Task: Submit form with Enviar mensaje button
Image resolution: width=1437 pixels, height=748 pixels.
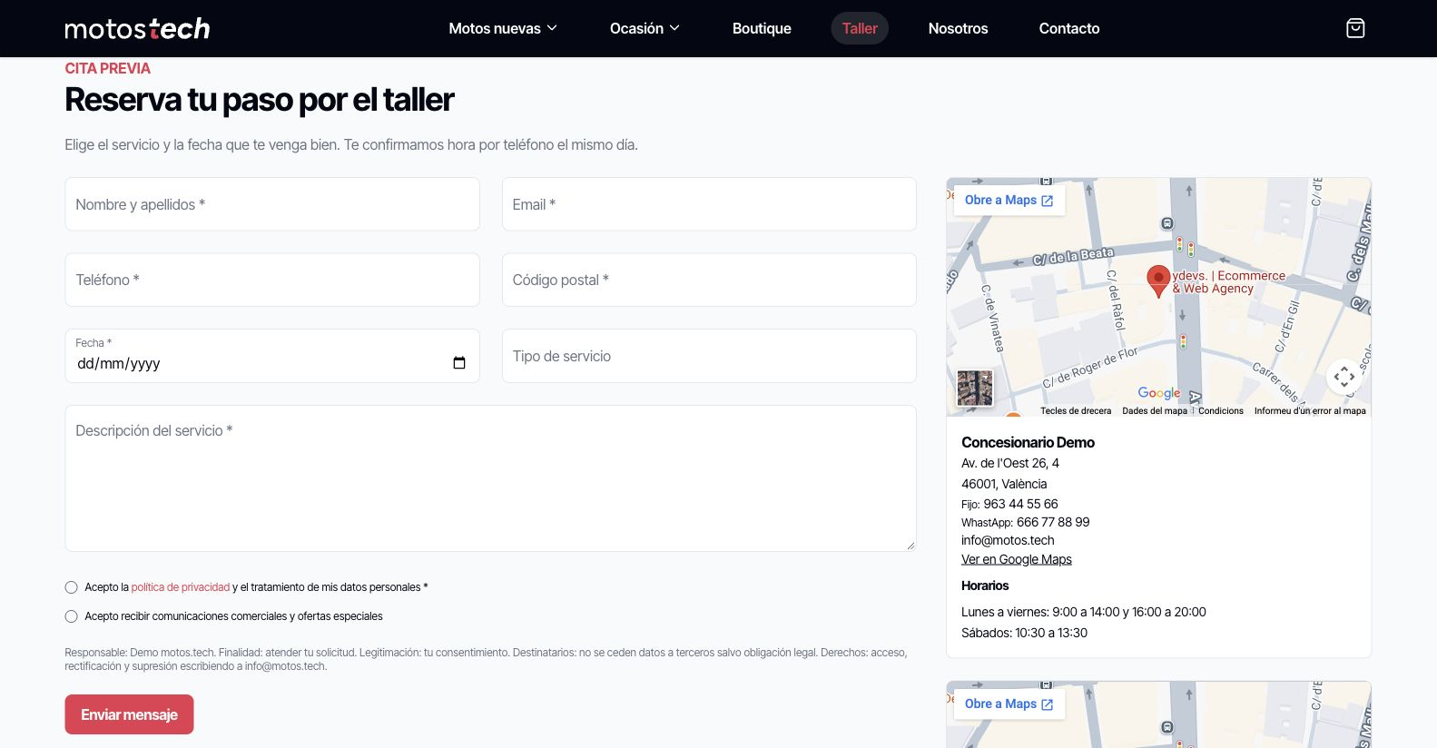Action: [129, 714]
